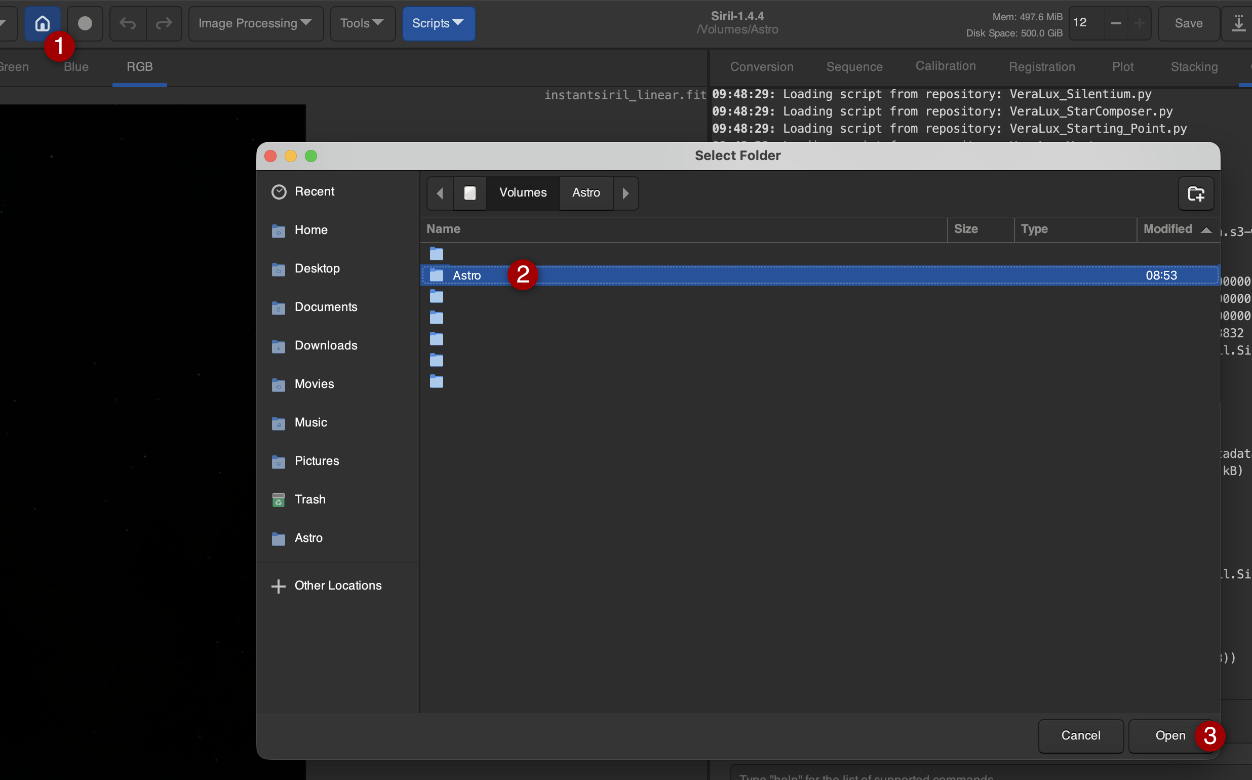Click the back arrow in path bar
Viewport: 1252px width, 780px height.
click(440, 193)
